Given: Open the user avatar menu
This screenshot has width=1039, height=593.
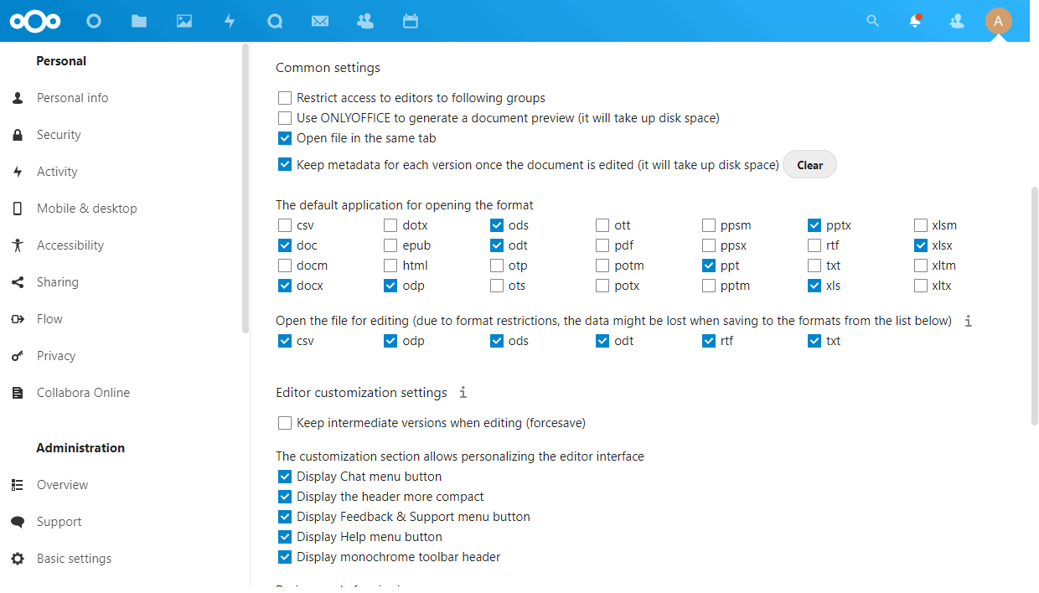Looking at the screenshot, I should point(998,21).
